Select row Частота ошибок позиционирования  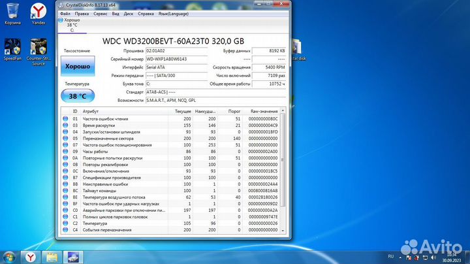(x=170, y=145)
